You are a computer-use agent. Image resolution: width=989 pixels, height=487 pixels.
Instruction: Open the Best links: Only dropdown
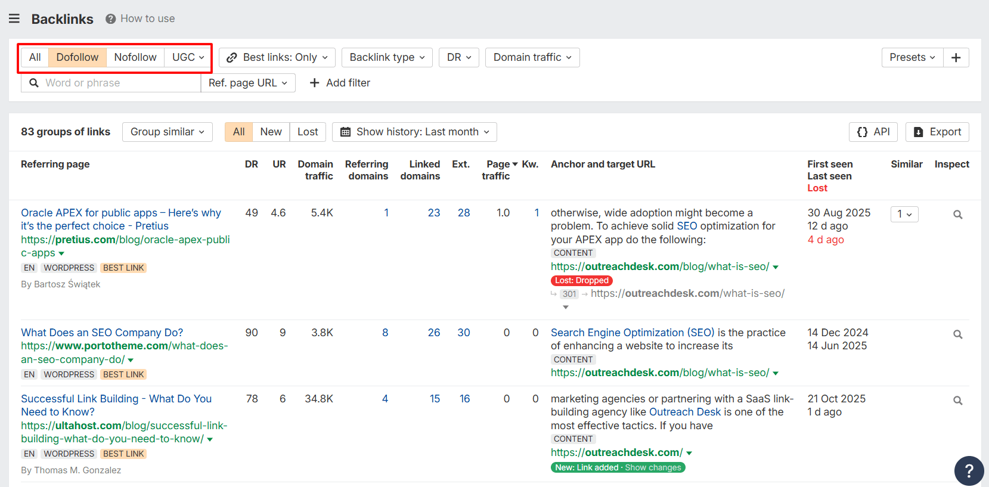click(277, 57)
